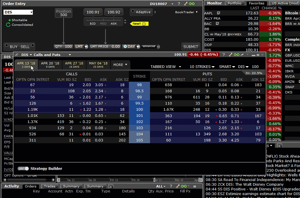This screenshot has height=198, width=300.
Task: Open Activity panel wrench settings
Action: pyautogui.click(x=178, y=186)
